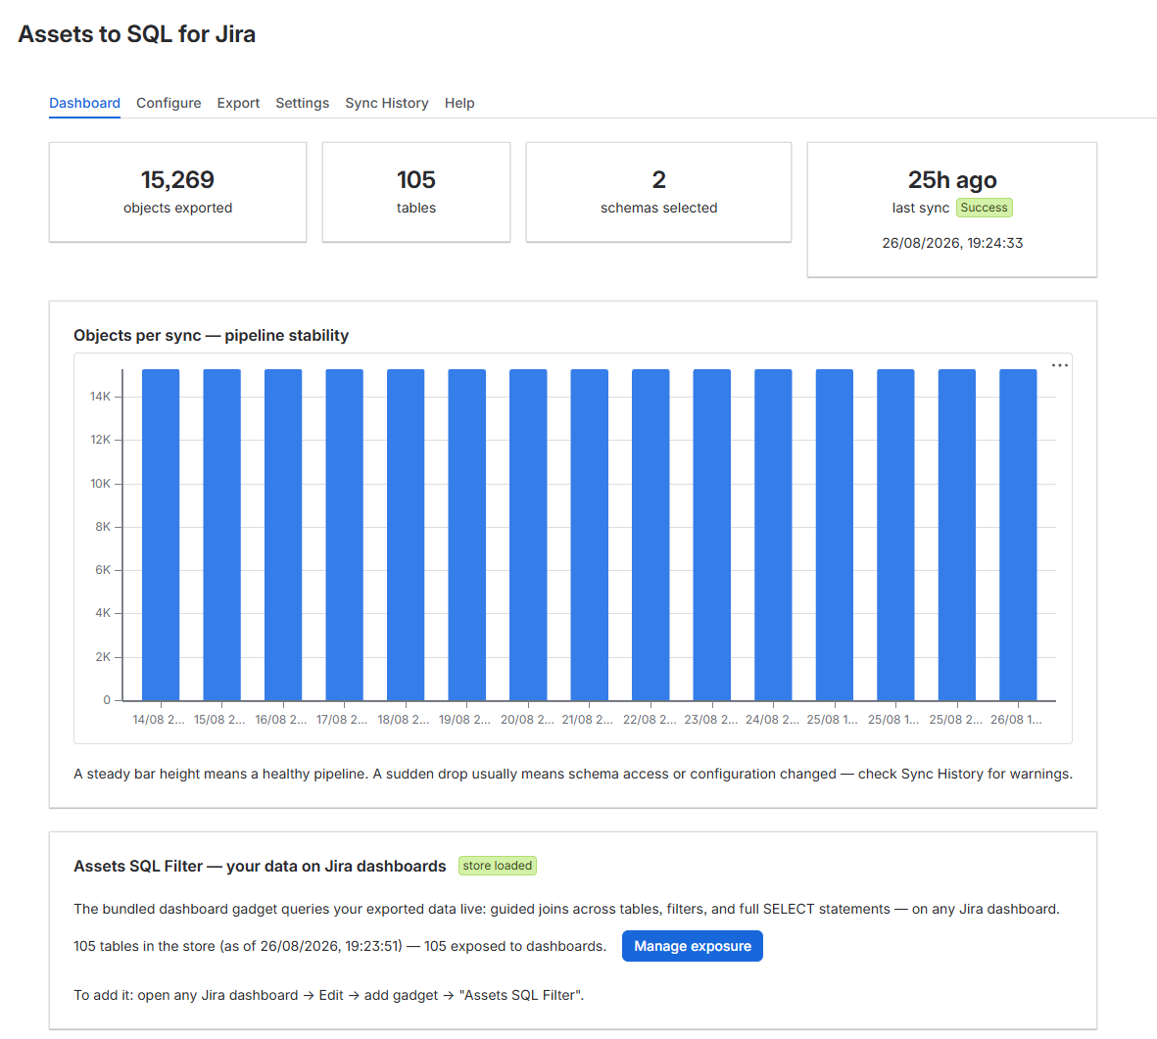Click the bar for 21/08

pos(590,535)
